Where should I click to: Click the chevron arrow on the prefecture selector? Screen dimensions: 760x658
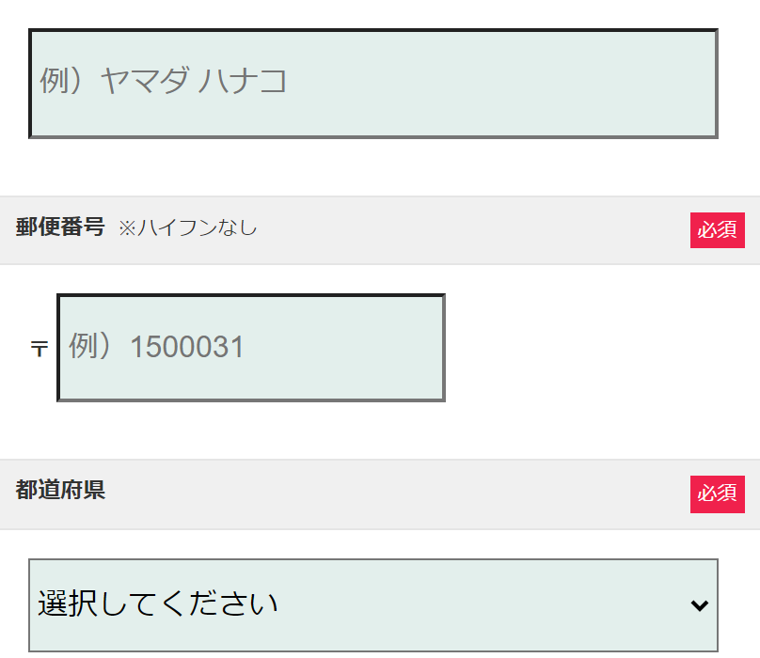click(699, 605)
